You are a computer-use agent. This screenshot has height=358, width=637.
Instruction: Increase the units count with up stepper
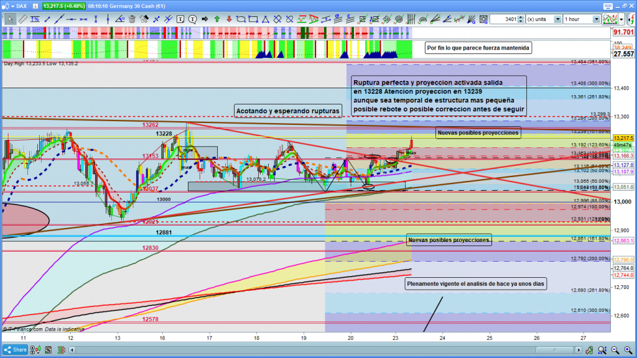(521, 17)
